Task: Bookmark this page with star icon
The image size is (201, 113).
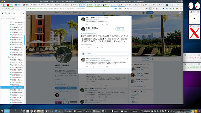Action: (131, 8)
